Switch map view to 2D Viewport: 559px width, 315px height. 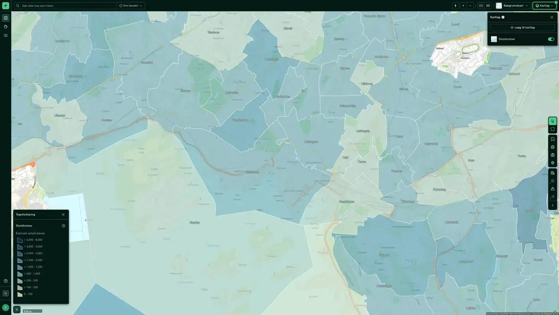tap(481, 6)
